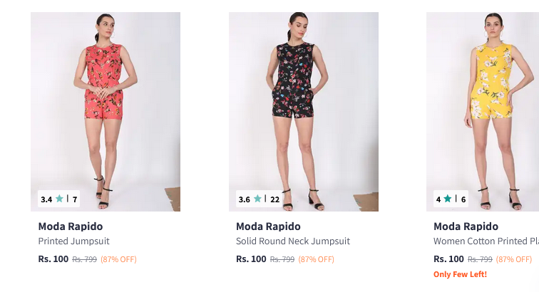Click Moda Rapido brand above Women Cotton Printed
This screenshot has height=292, width=539.
(x=466, y=226)
